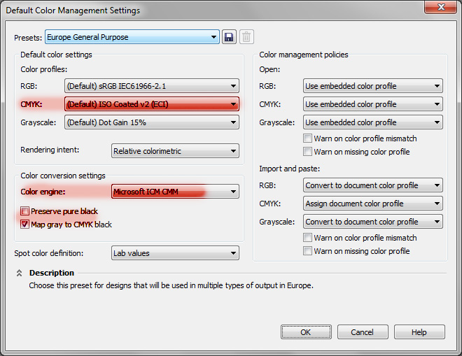The image size is (462, 356).
Task: Click the save preset floppy disk icon
Action: click(x=229, y=37)
